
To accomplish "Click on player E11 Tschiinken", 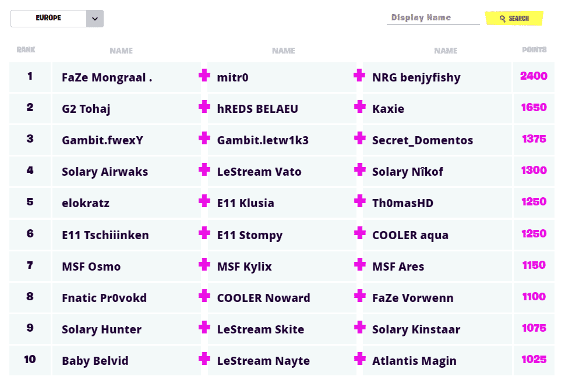I will (105, 235).
